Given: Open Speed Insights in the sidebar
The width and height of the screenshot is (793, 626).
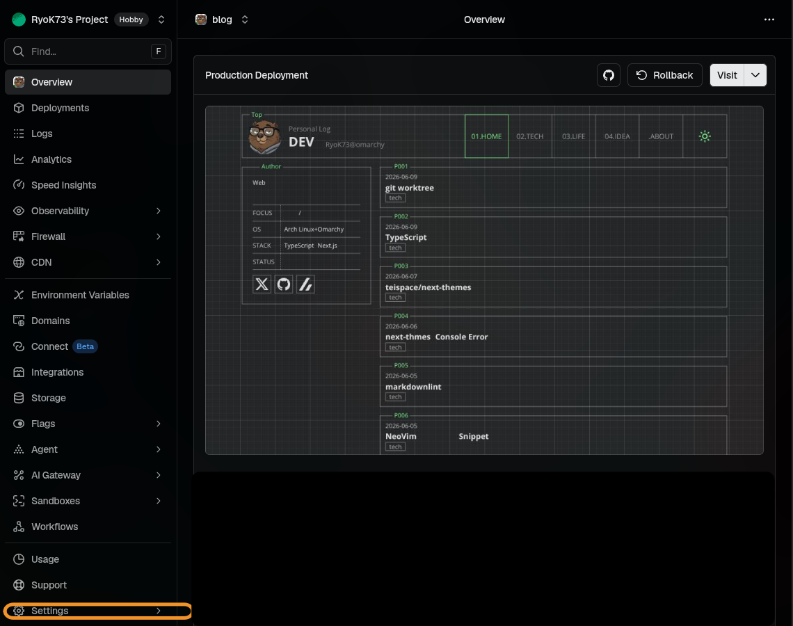Looking at the screenshot, I should (88, 185).
